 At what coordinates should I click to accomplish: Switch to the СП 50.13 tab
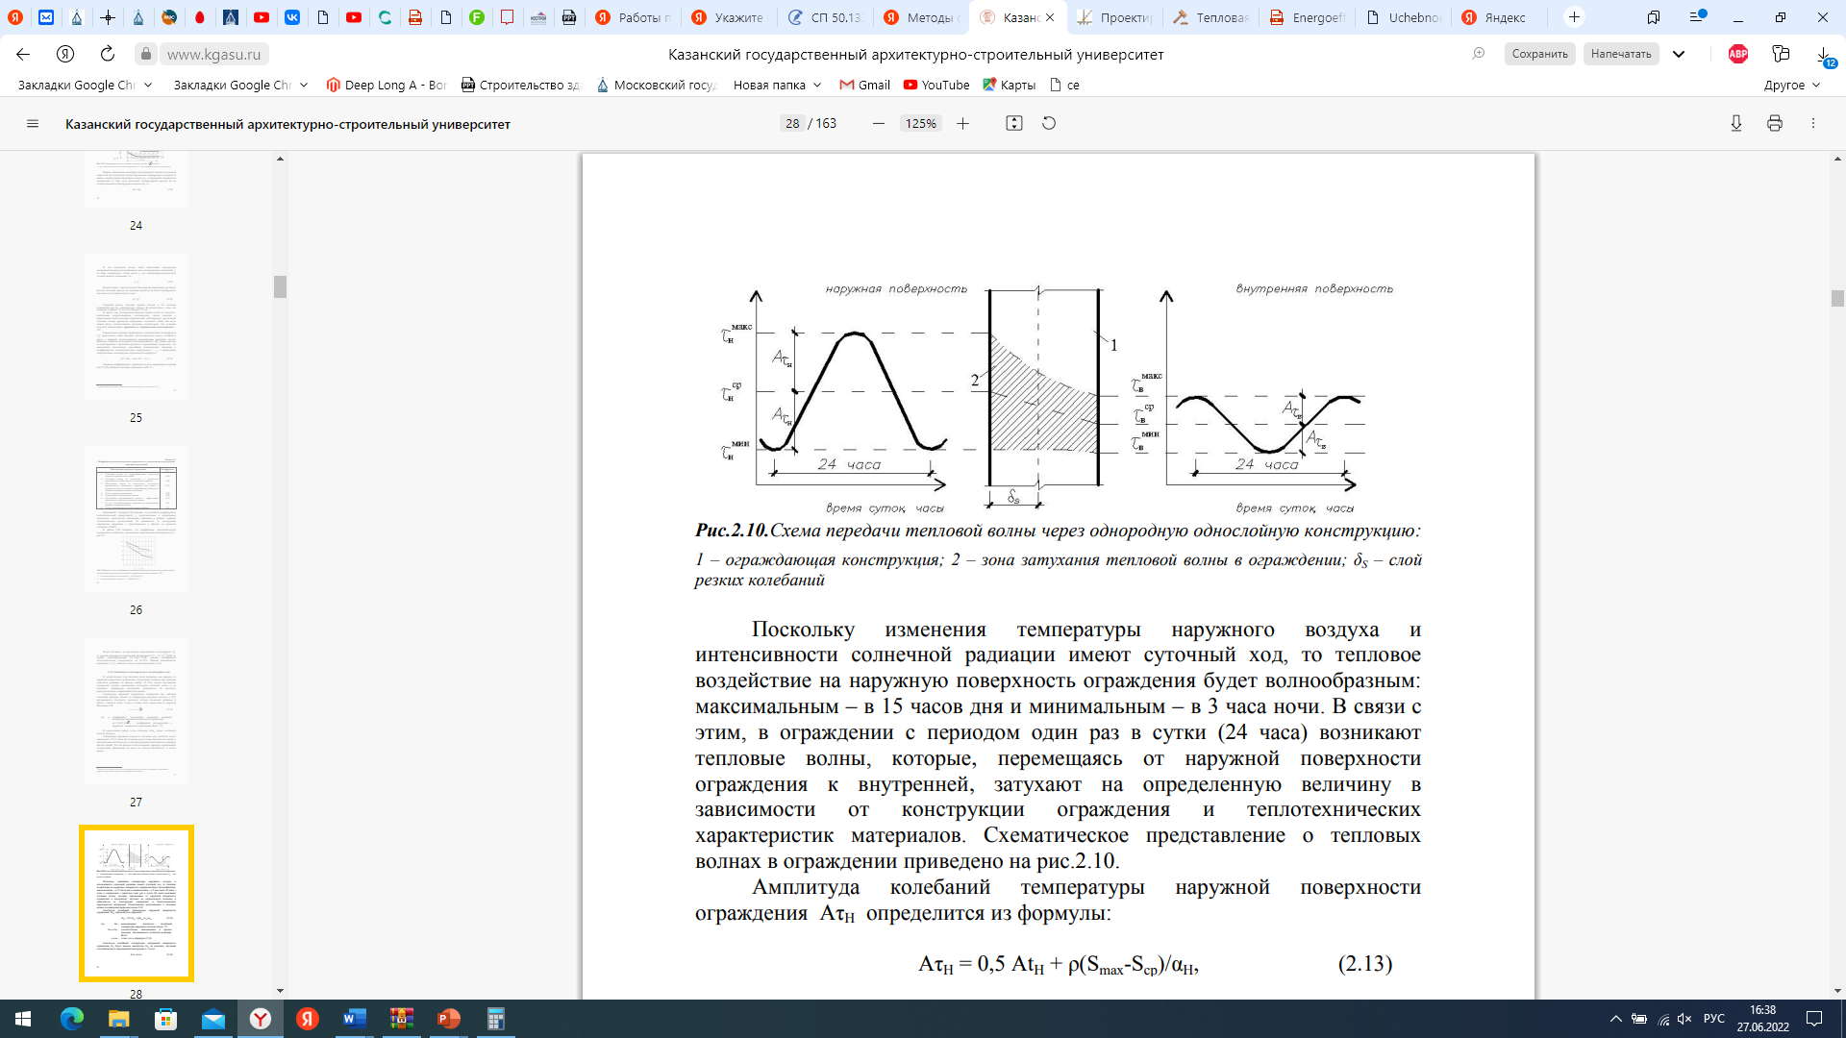click(x=824, y=17)
